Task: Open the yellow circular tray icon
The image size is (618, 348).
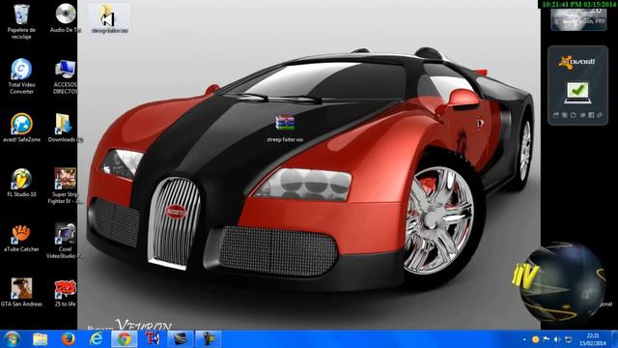Action: 535,339
